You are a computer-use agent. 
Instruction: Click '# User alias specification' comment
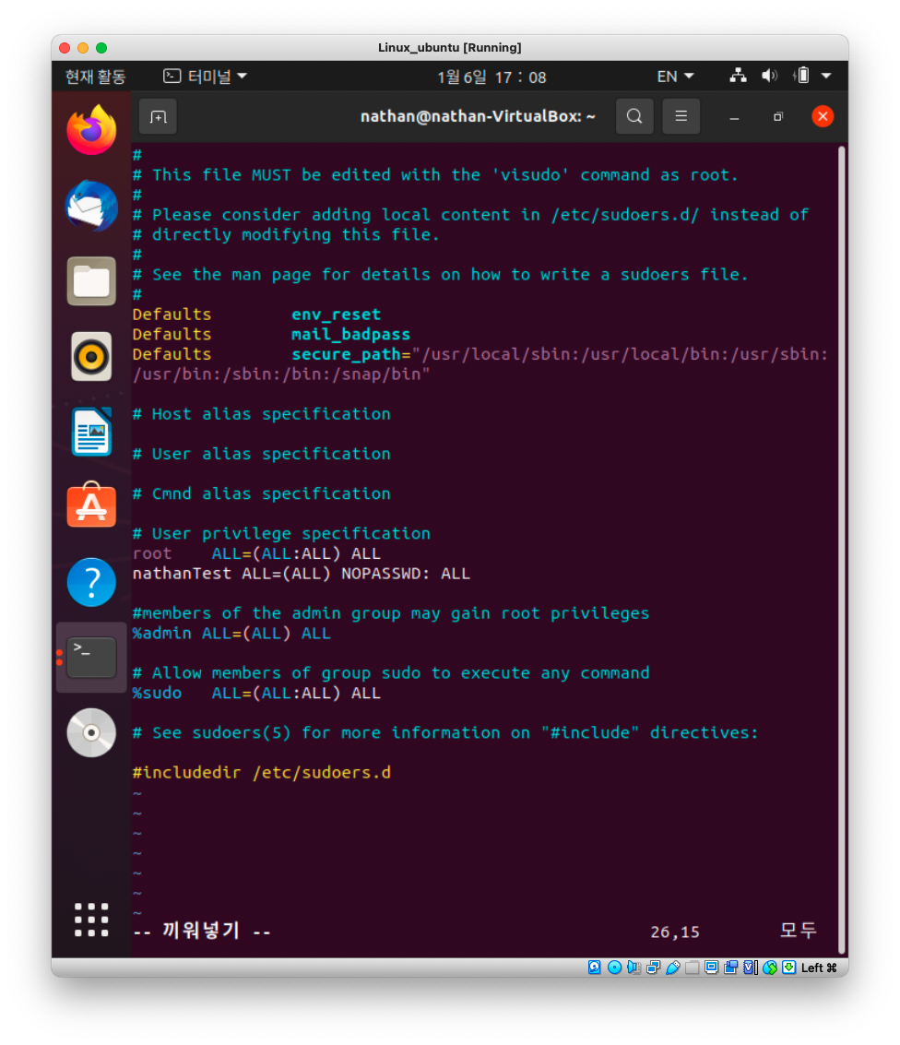[x=262, y=455]
